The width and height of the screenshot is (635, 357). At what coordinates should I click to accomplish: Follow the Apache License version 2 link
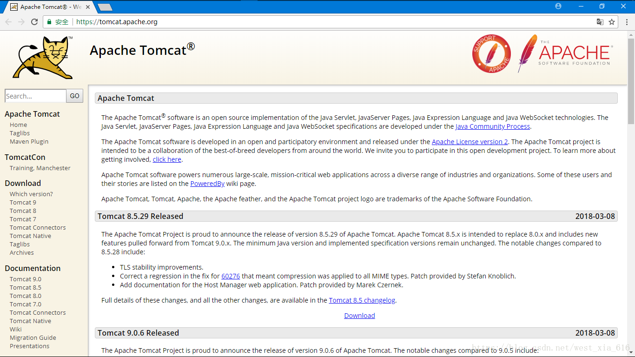(470, 142)
